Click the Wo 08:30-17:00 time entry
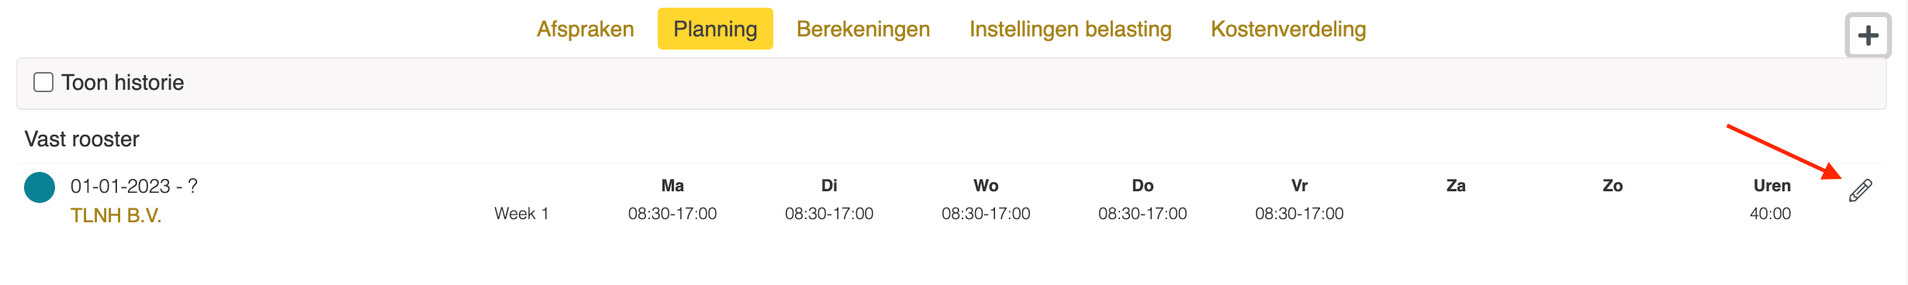The image size is (1908, 285). point(986,213)
